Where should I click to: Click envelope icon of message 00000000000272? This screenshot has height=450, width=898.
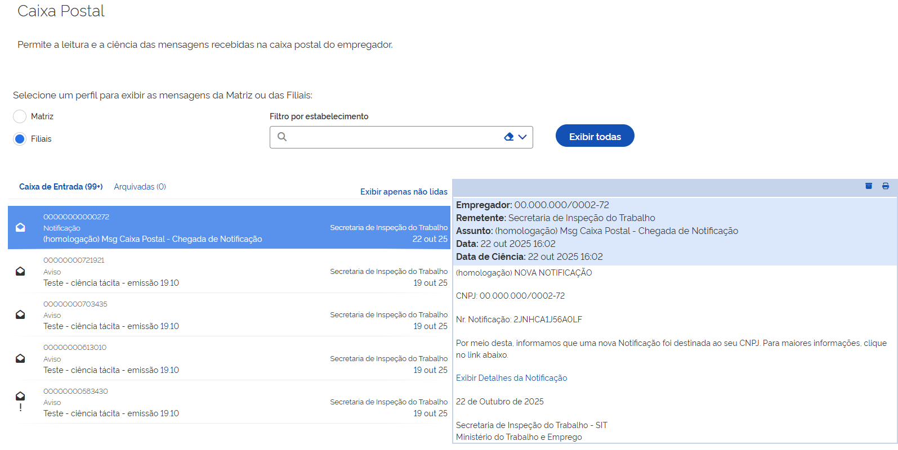(x=20, y=227)
